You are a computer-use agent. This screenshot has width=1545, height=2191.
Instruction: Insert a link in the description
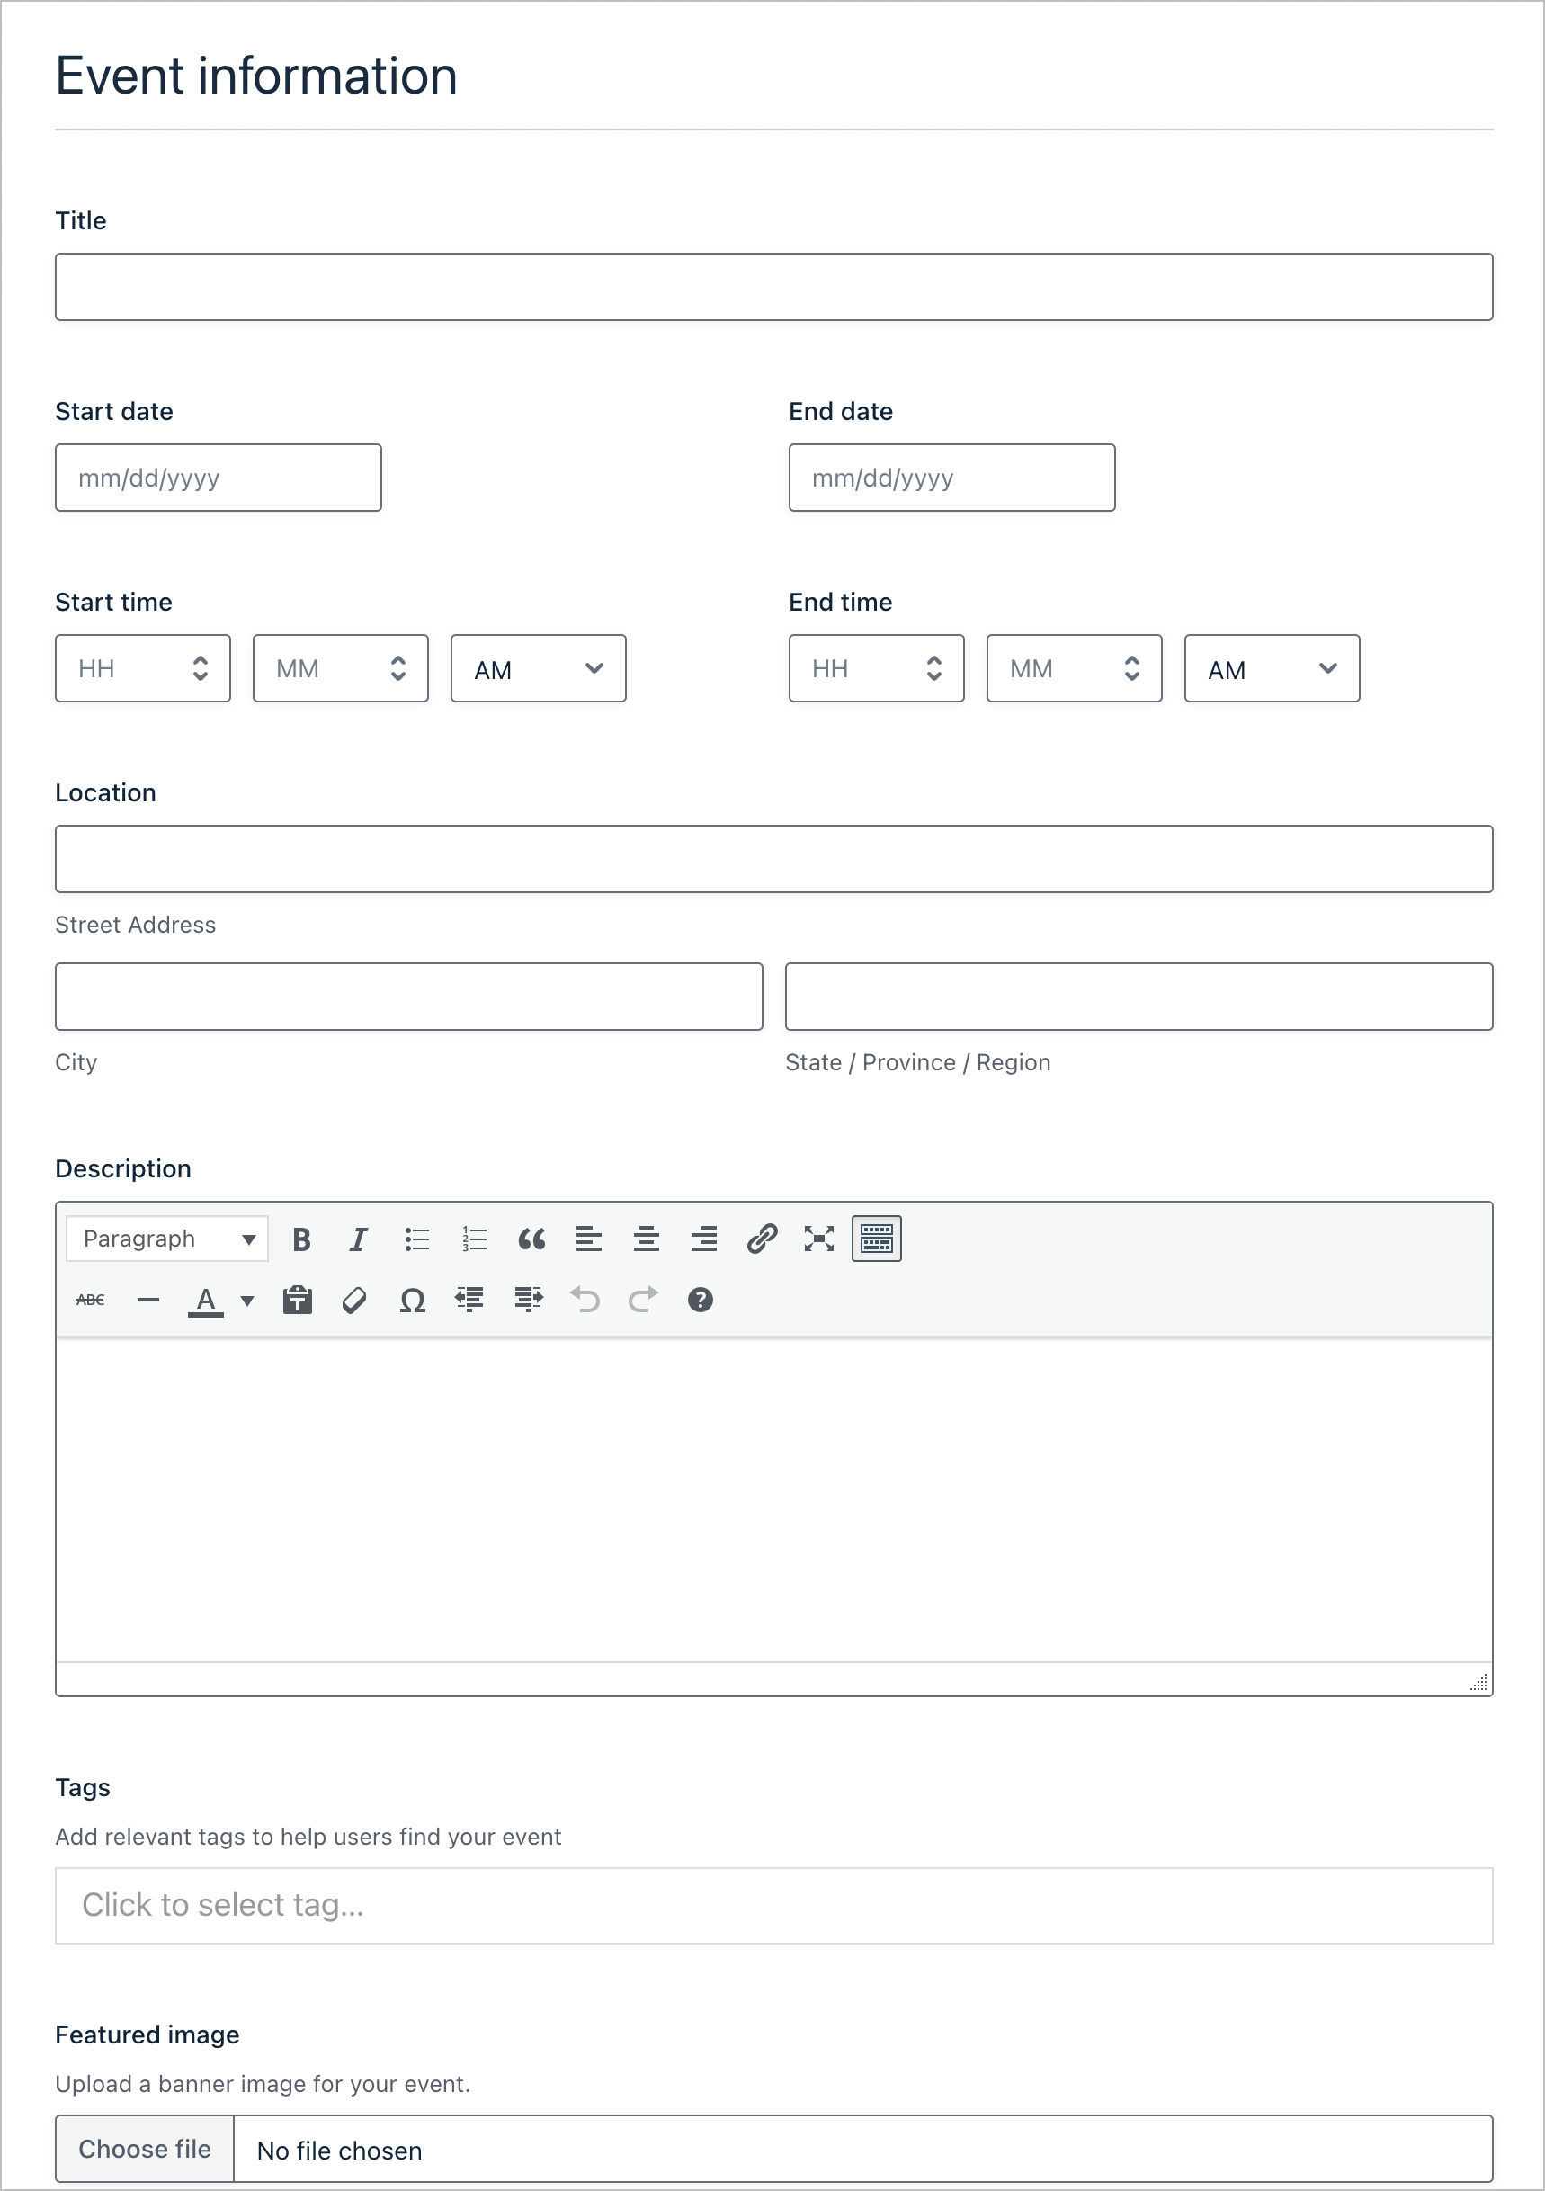point(763,1239)
